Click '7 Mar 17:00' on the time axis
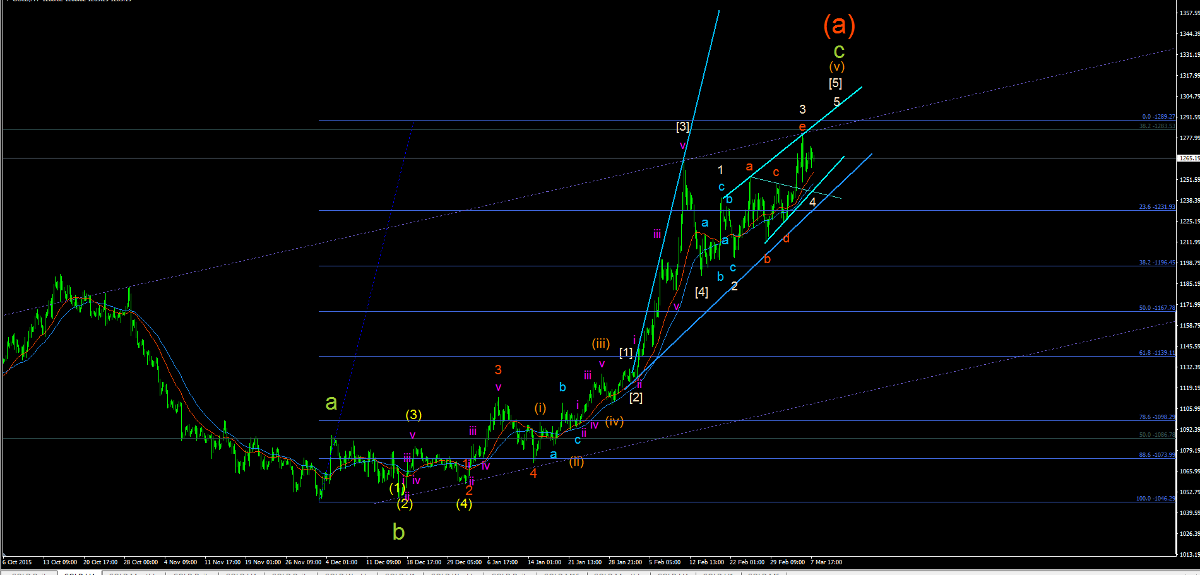Viewport: 1200px width, 575px height. coord(826,562)
